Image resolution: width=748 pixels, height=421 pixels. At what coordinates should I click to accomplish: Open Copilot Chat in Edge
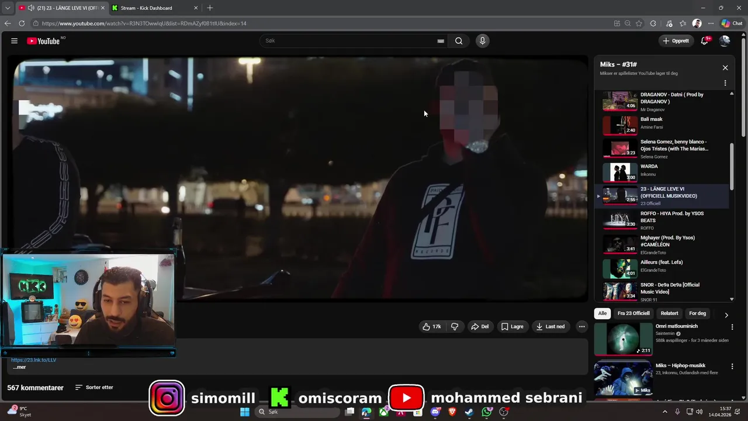(732, 23)
